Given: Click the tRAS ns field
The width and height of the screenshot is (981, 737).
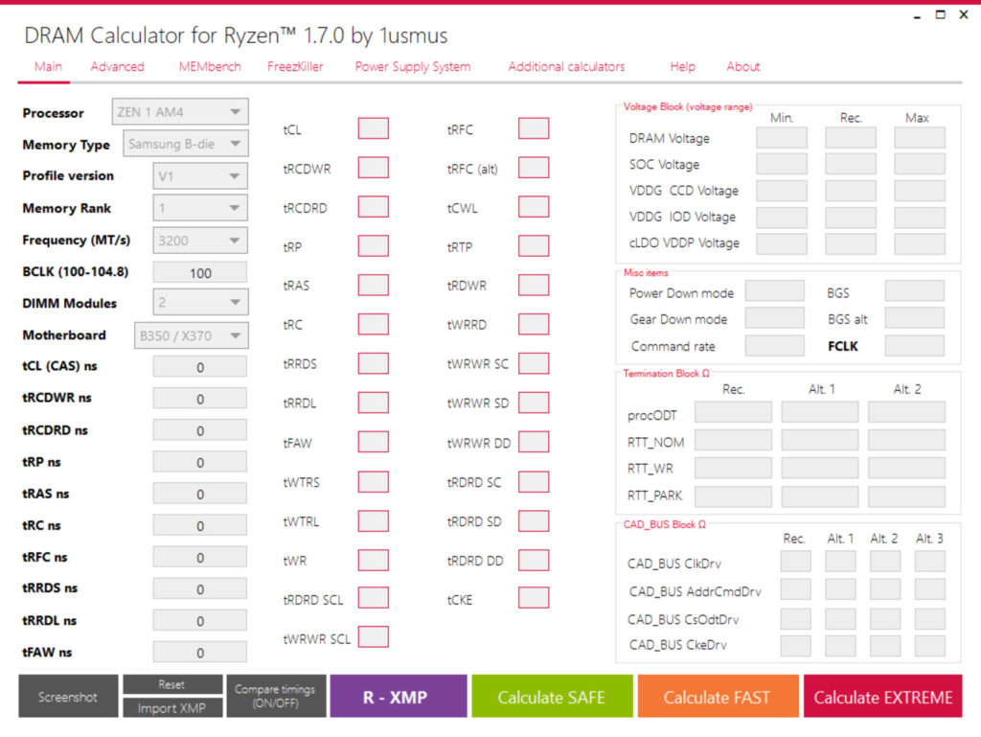Looking at the screenshot, I should pyautogui.click(x=200, y=495).
